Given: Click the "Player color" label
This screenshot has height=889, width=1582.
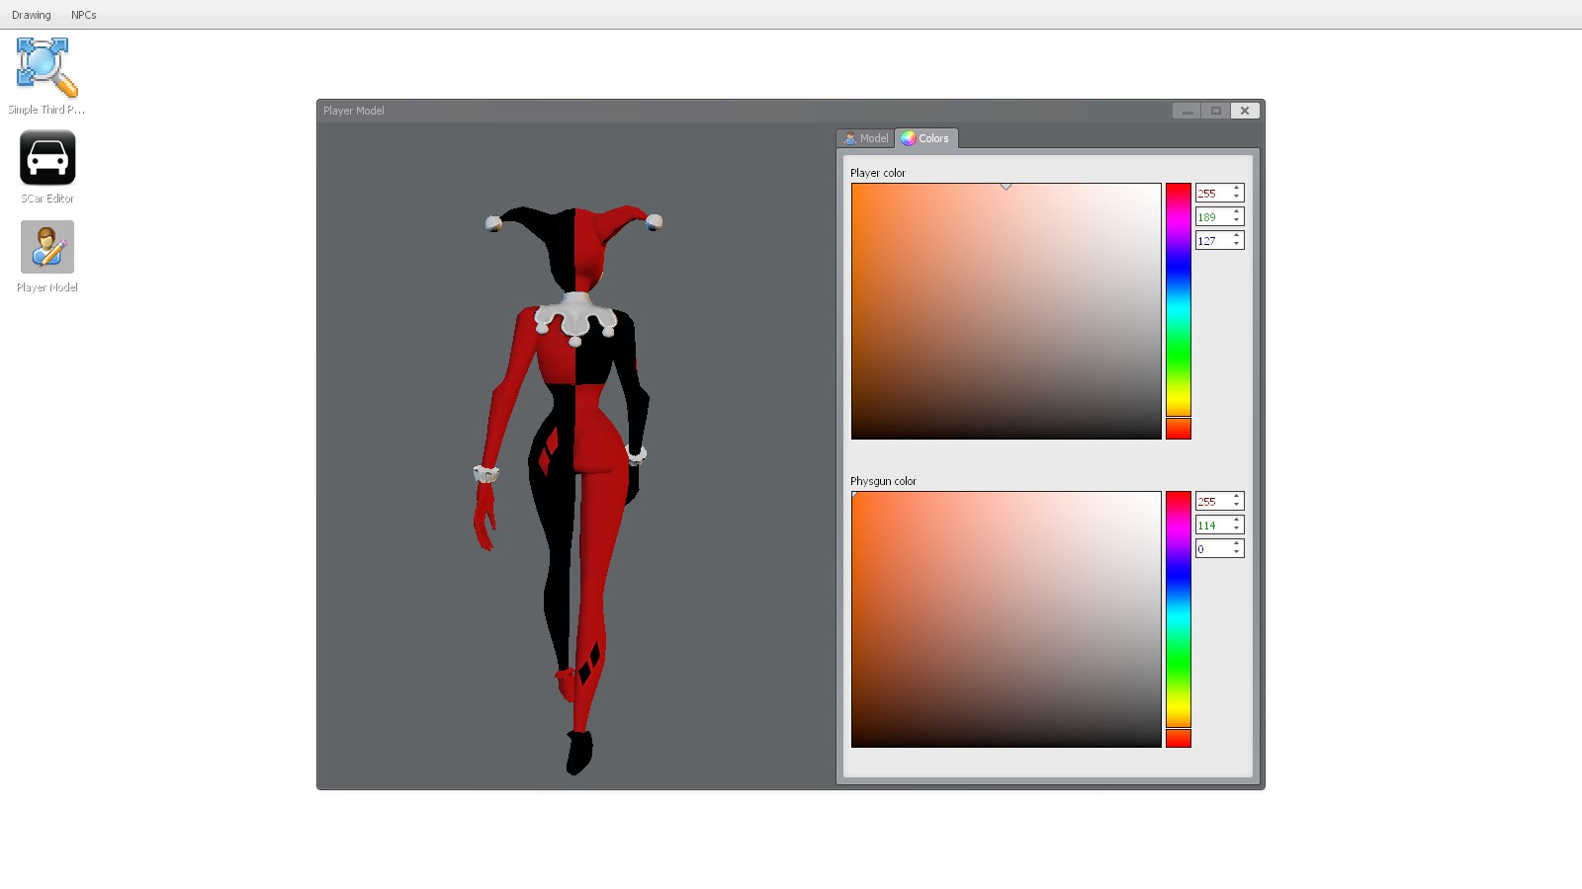Looking at the screenshot, I should click(x=878, y=173).
